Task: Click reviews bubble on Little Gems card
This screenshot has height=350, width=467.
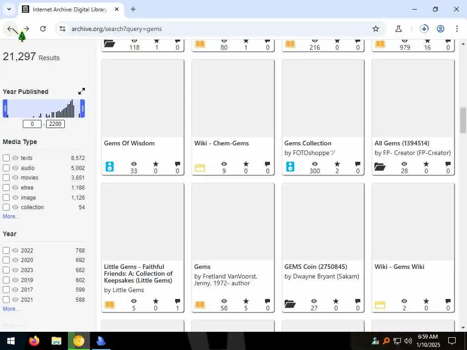Action: tap(177, 301)
